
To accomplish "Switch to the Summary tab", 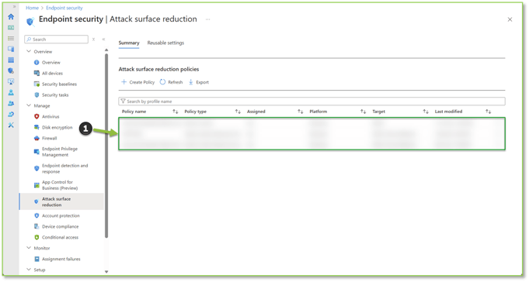I will coord(129,43).
